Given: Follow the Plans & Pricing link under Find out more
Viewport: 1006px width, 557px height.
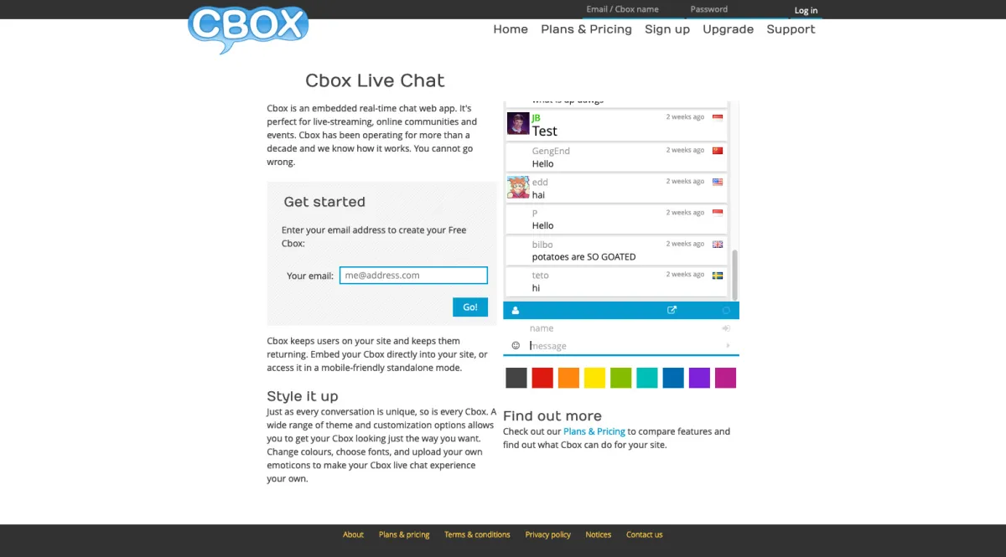Looking at the screenshot, I should coord(594,431).
